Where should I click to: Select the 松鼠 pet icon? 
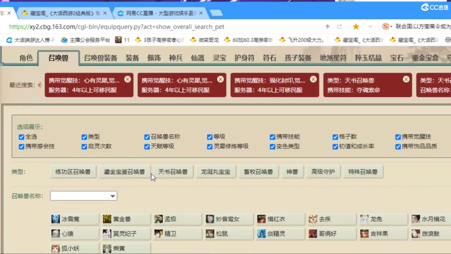pos(210,234)
